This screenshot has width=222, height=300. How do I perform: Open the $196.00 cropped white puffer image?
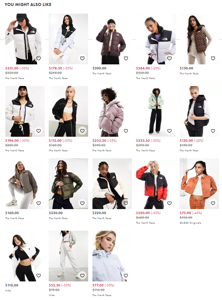pos(25,111)
